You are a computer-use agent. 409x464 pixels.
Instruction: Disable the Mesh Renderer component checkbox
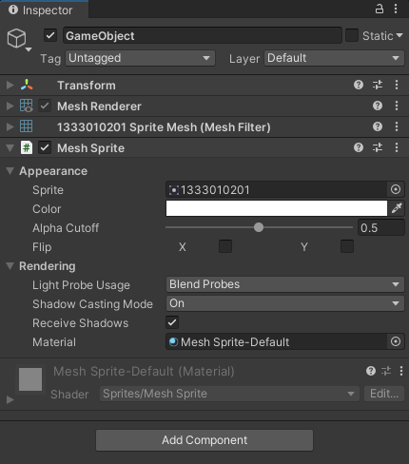(x=45, y=106)
